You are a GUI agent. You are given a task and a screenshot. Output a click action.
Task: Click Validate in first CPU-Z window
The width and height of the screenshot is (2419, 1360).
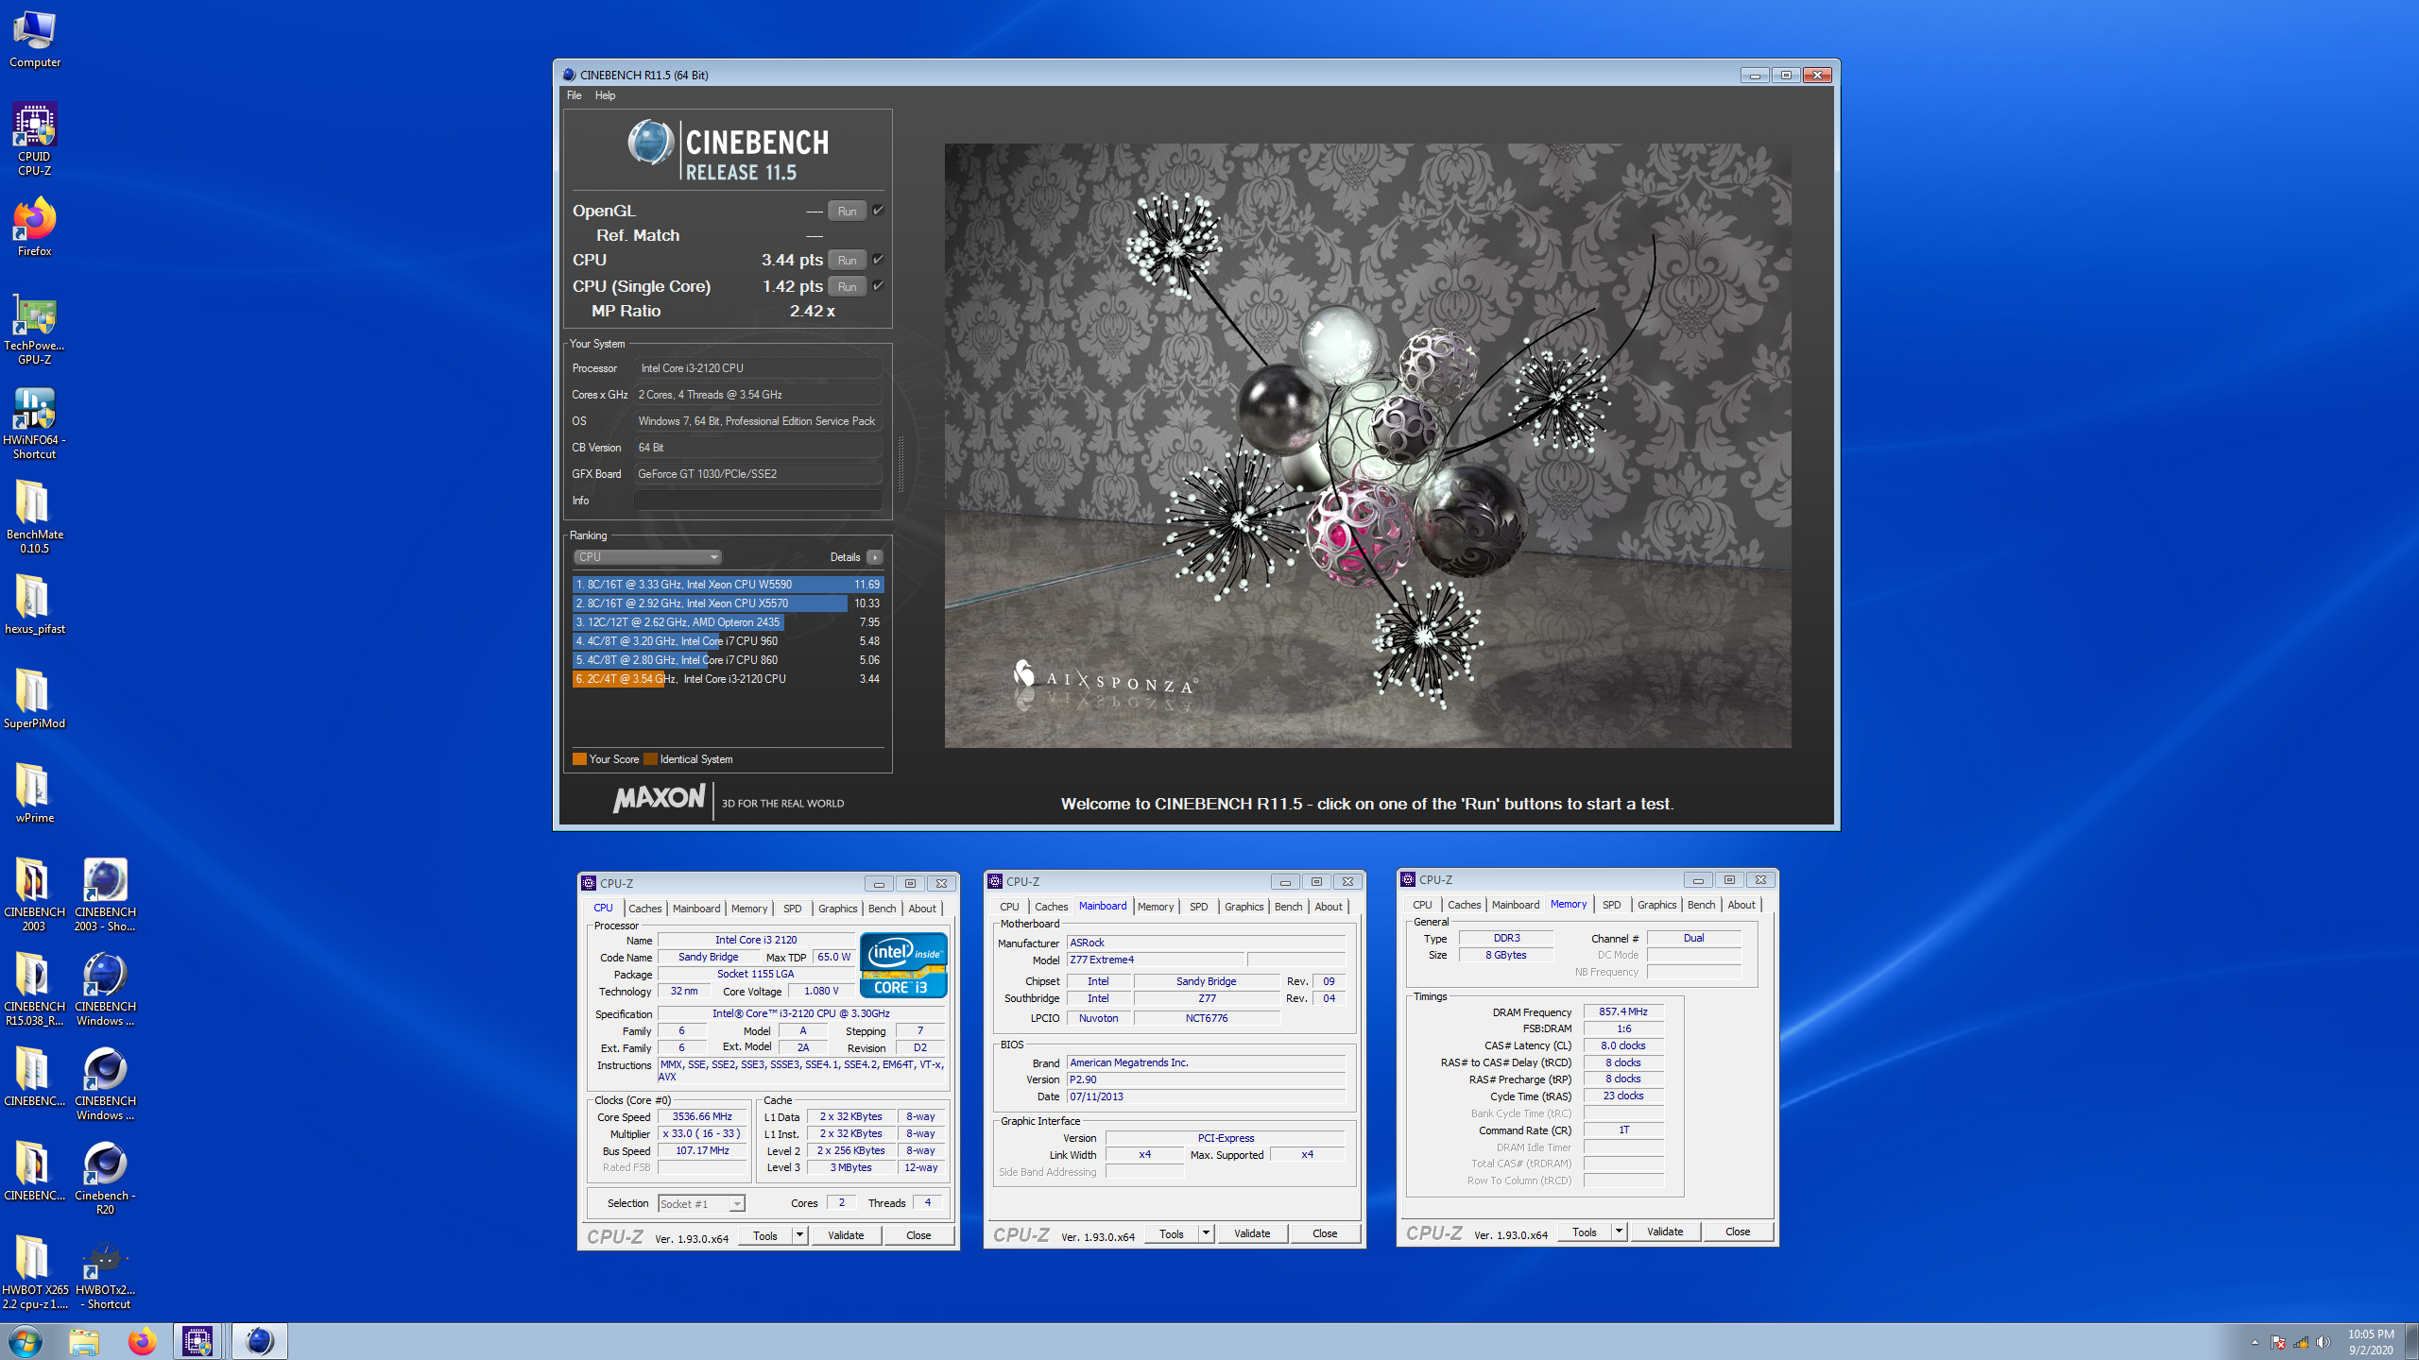tap(846, 1234)
